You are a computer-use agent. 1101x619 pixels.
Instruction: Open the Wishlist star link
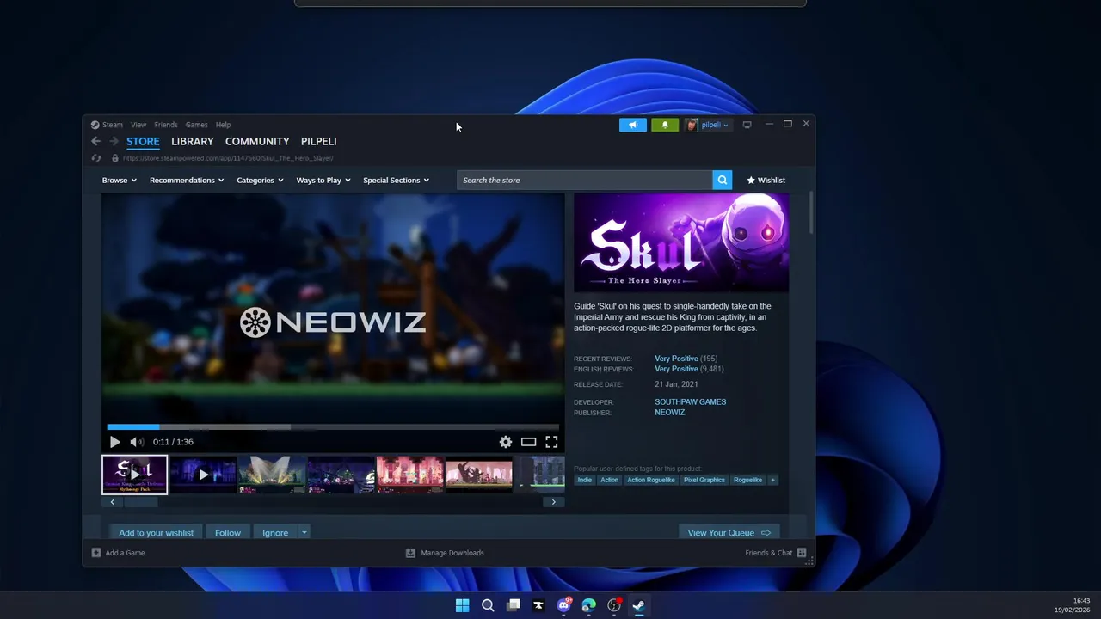766,180
